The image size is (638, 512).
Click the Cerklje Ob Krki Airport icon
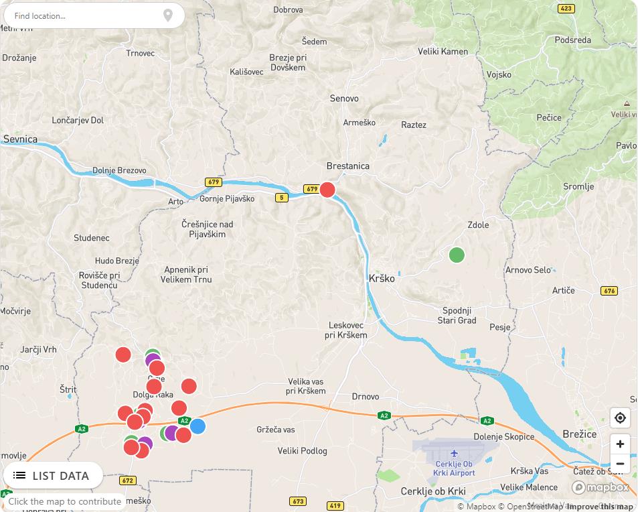point(455,455)
